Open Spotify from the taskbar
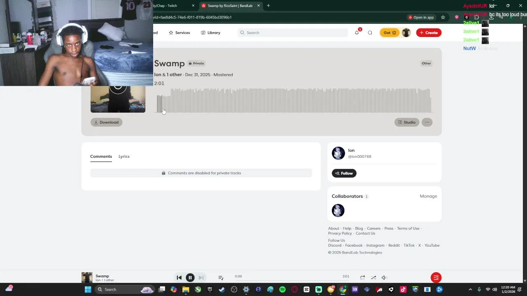This screenshot has width=527, height=296. coord(282,289)
